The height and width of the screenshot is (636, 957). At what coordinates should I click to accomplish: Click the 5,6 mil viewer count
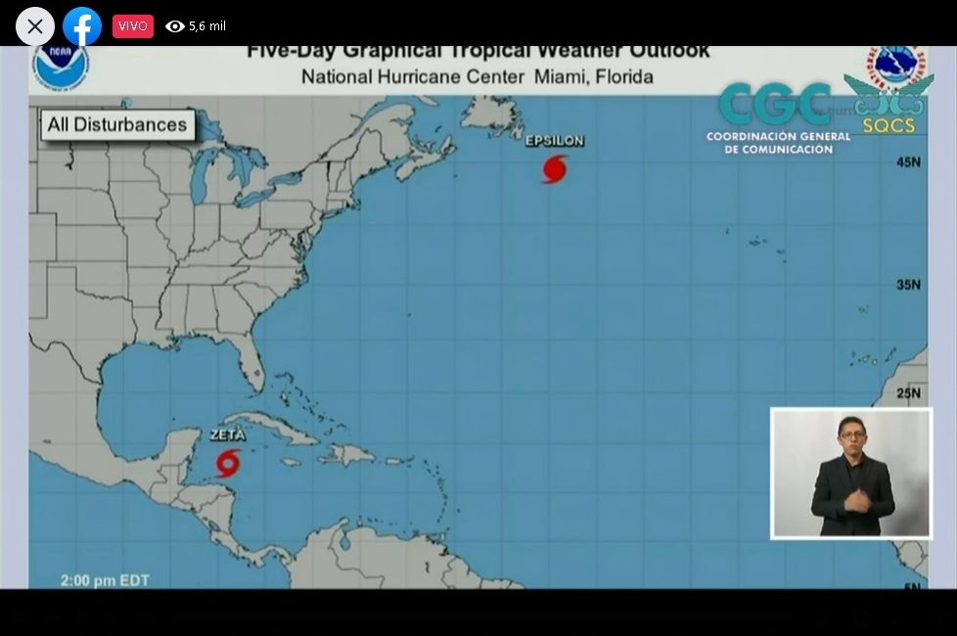(x=207, y=26)
